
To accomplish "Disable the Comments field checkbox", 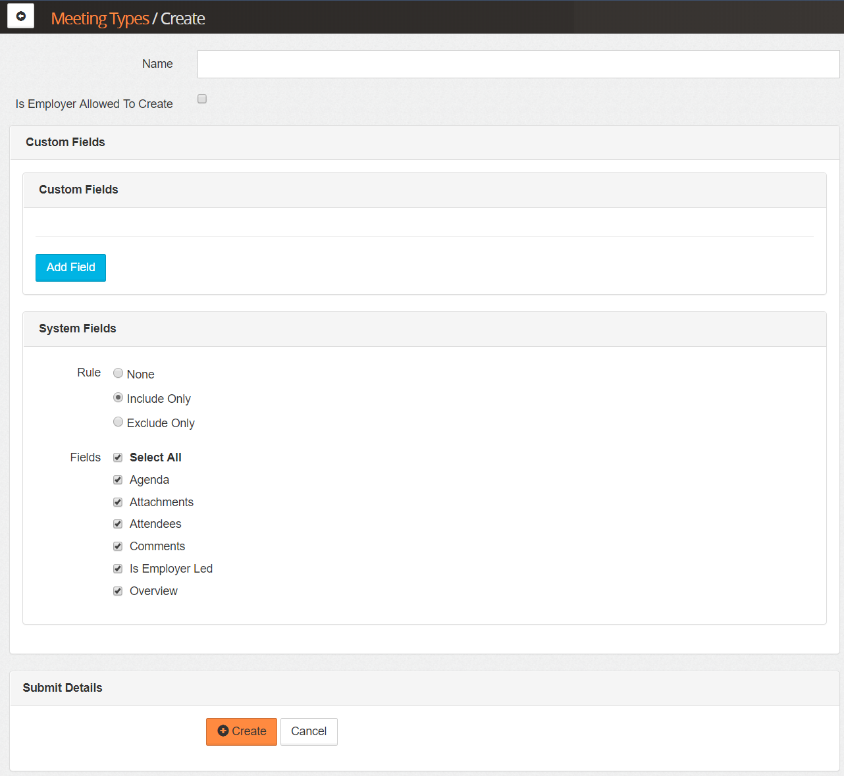I will (118, 546).
